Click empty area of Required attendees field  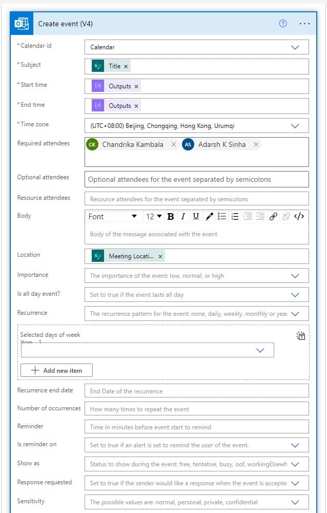pos(197,159)
